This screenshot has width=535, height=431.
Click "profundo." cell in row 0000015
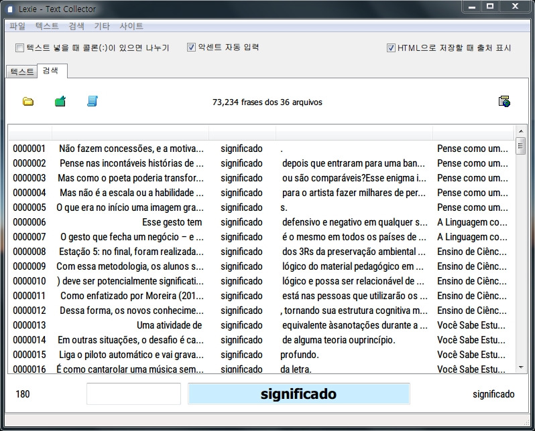(300, 355)
